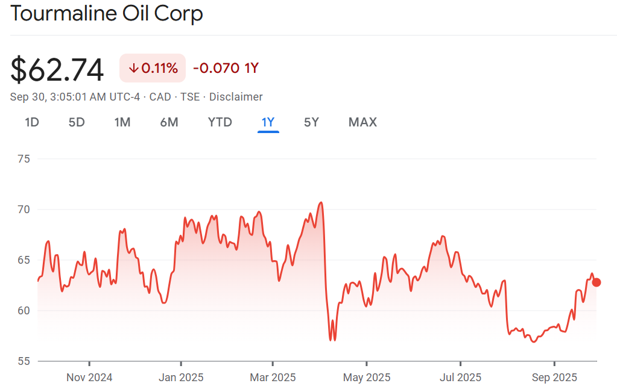
Task: Open the 6M chart view
Action: (x=169, y=122)
